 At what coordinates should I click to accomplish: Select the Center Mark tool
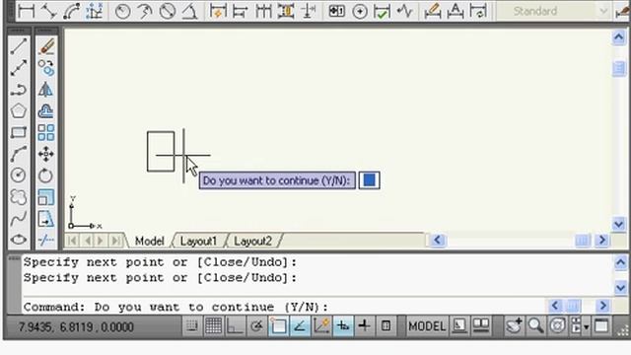(x=359, y=11)
